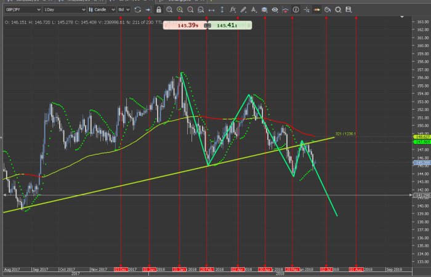431x277 pixels.
Task: Open the layers stack icon
Action: [x=264, y=10]
